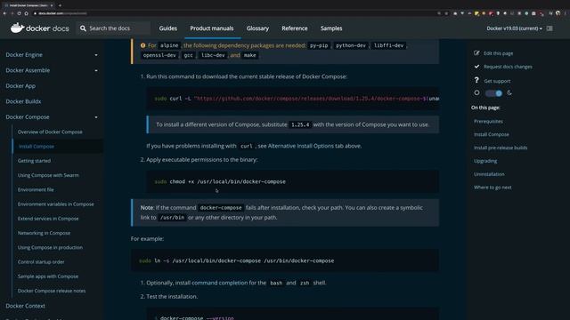This screenshot has width=570, height=320.
Task: Click the alpine code label in warning
Action: pos(169,45)
